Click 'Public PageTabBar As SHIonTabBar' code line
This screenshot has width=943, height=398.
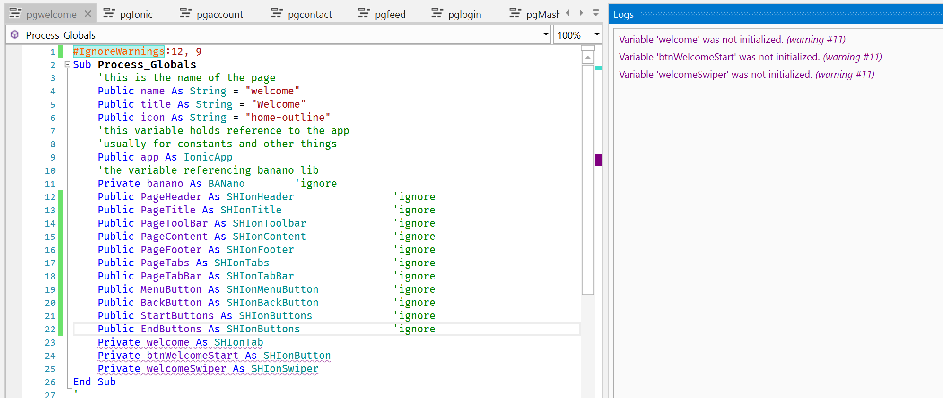point(196,276)
